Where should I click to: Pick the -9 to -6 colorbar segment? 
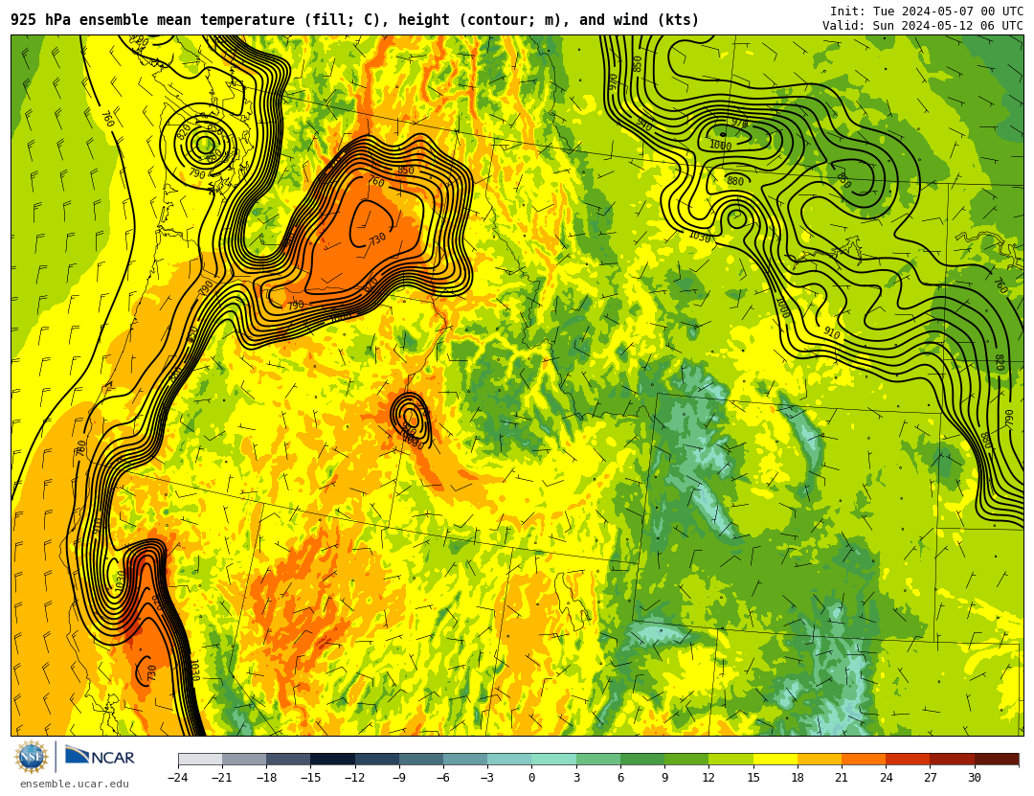coord(421,759)
